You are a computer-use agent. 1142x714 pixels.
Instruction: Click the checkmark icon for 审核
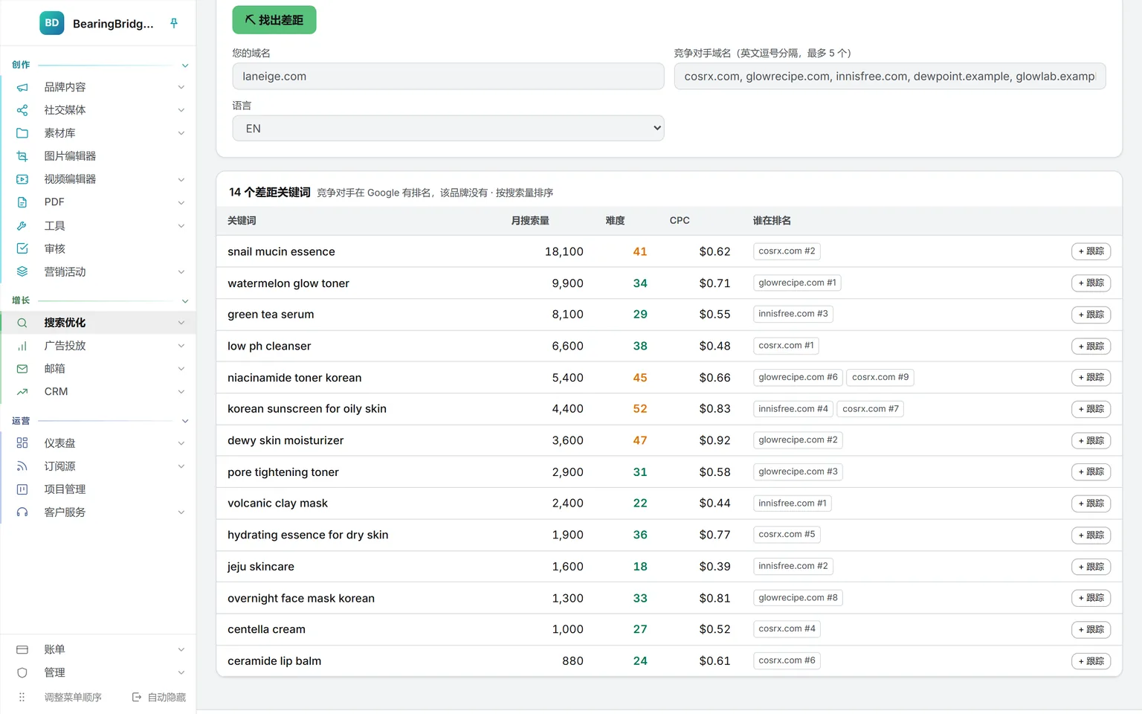coord(22,248)
